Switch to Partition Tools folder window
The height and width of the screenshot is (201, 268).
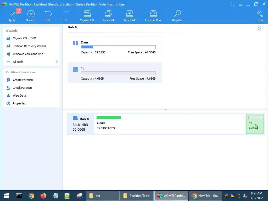click(137, 196)
